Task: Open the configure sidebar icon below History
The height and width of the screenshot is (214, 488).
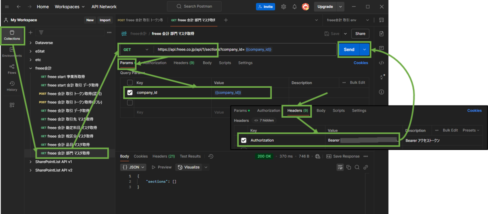Action: coord(12,105)
